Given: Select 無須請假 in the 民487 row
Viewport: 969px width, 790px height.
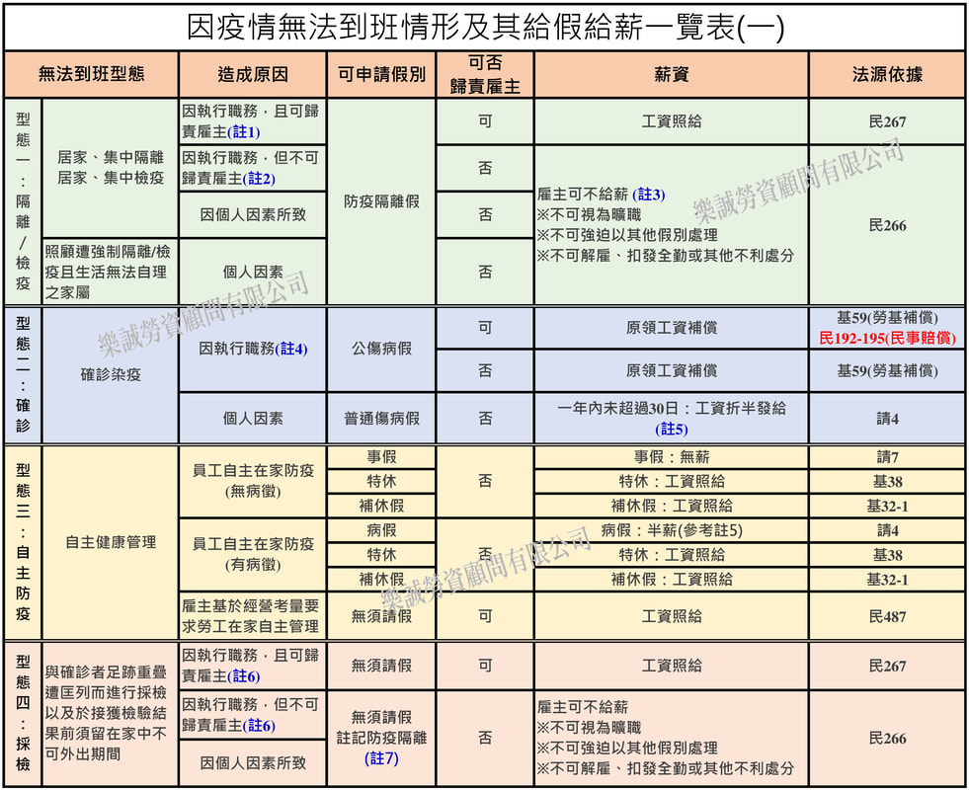Looking at the screenshot, I should coord(381,616).
